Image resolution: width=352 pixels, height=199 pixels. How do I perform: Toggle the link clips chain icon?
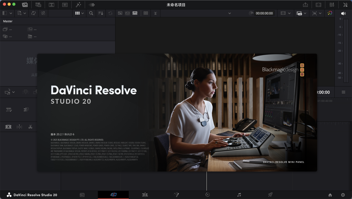[43, 13]
